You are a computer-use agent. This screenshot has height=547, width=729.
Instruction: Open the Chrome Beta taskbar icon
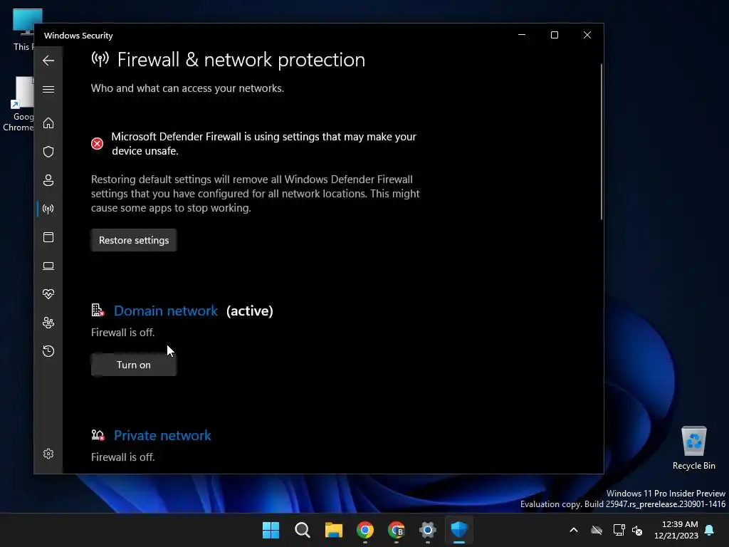(396, 530)
